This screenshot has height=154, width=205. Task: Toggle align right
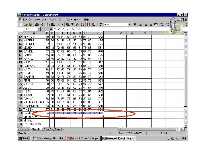[x=151, y=25]
